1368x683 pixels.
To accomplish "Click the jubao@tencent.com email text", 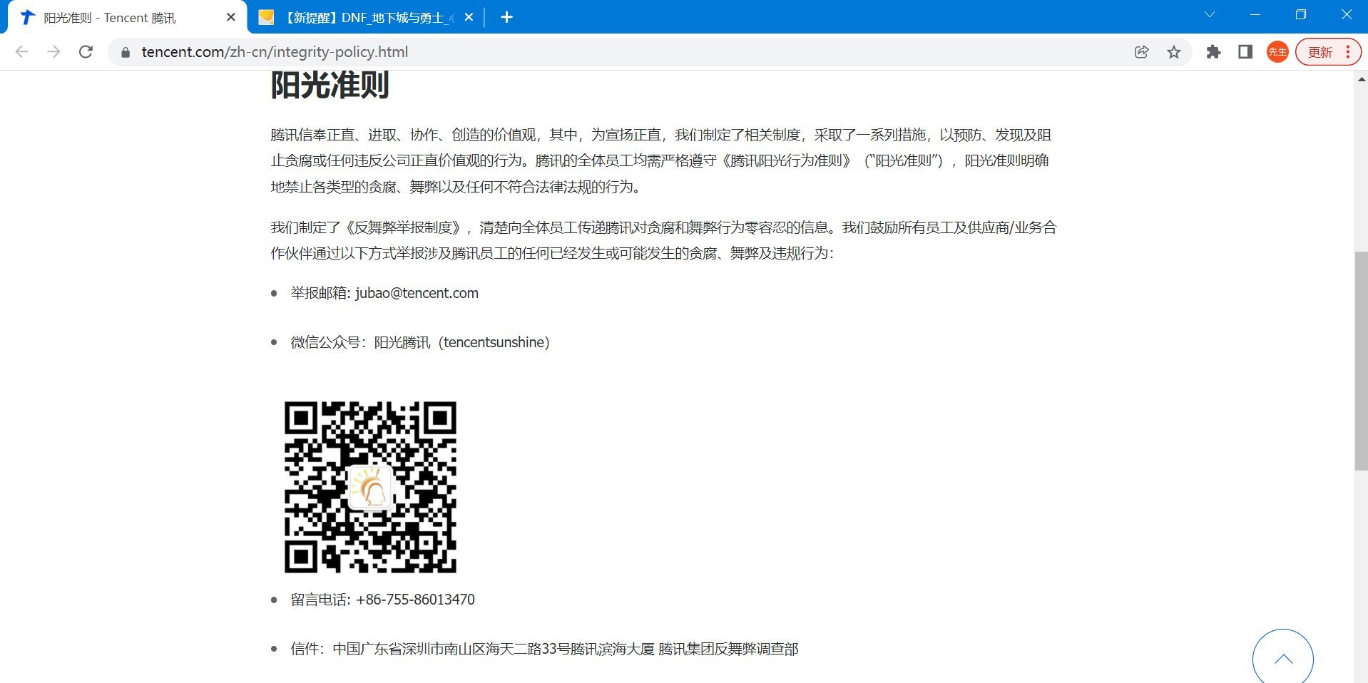I will (x=417, y=293).
